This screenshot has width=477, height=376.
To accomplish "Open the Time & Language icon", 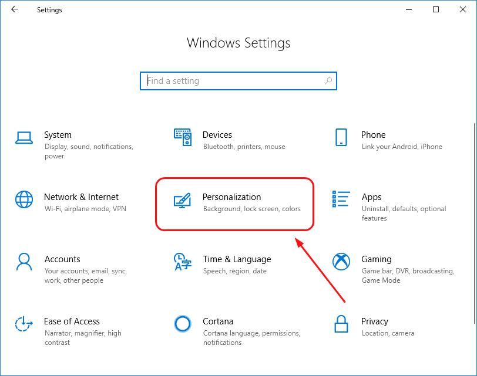I will [183, 262].
